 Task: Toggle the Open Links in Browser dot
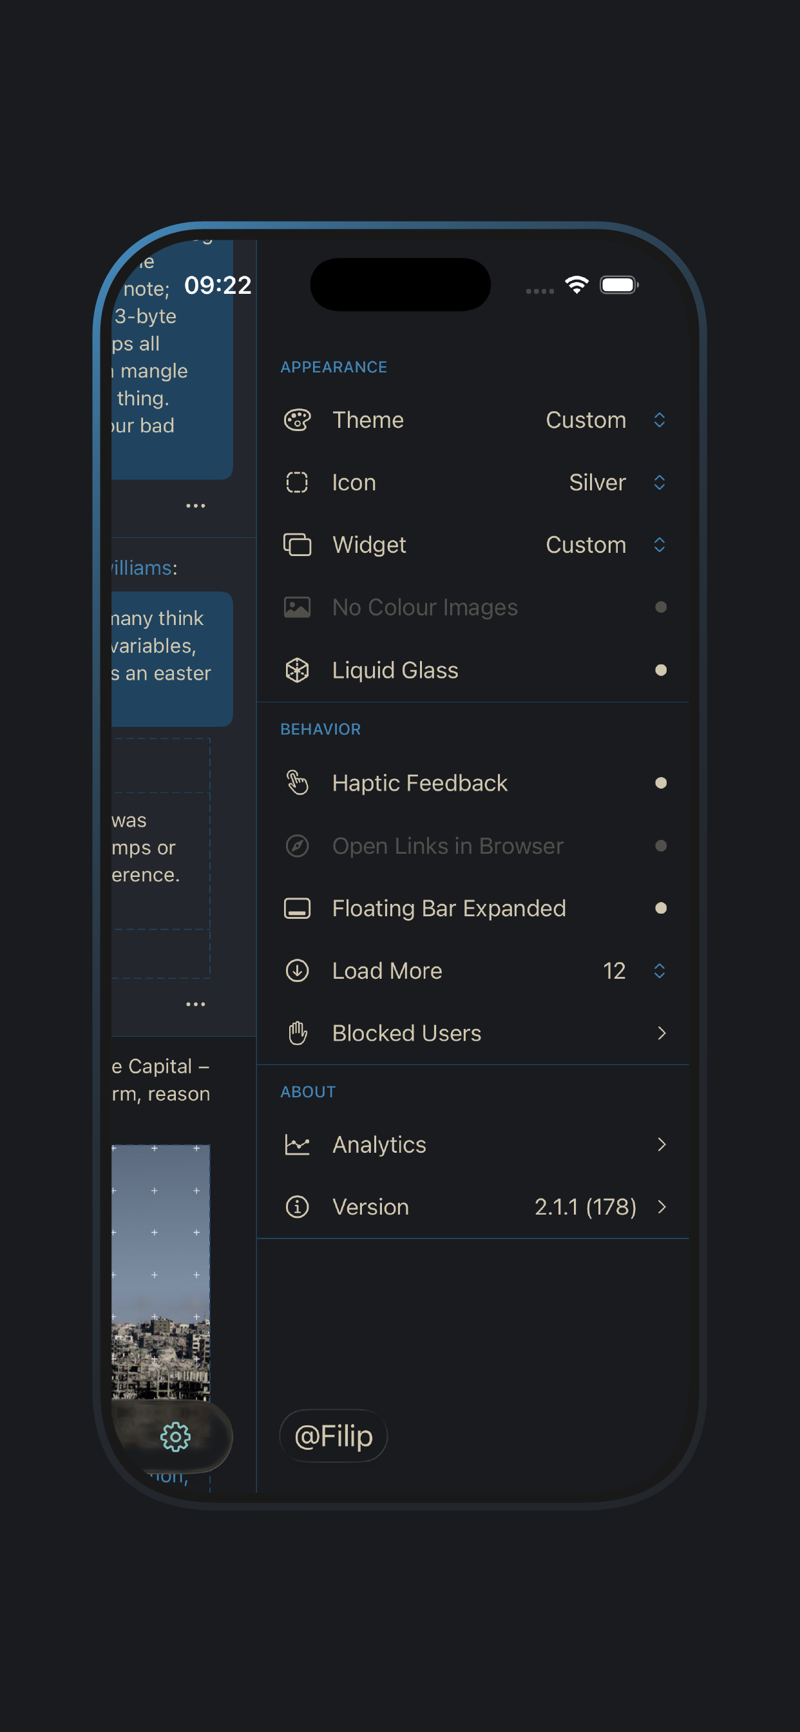(661, 846)
